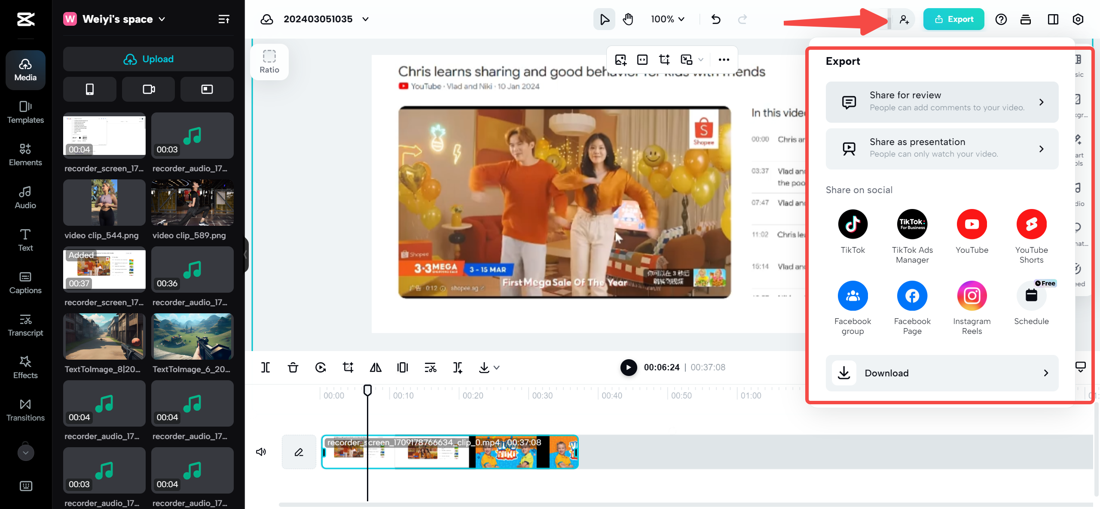1100x509 pixels.
Task: Open the Audio panel in the sidebar
Action: point(25,197)
